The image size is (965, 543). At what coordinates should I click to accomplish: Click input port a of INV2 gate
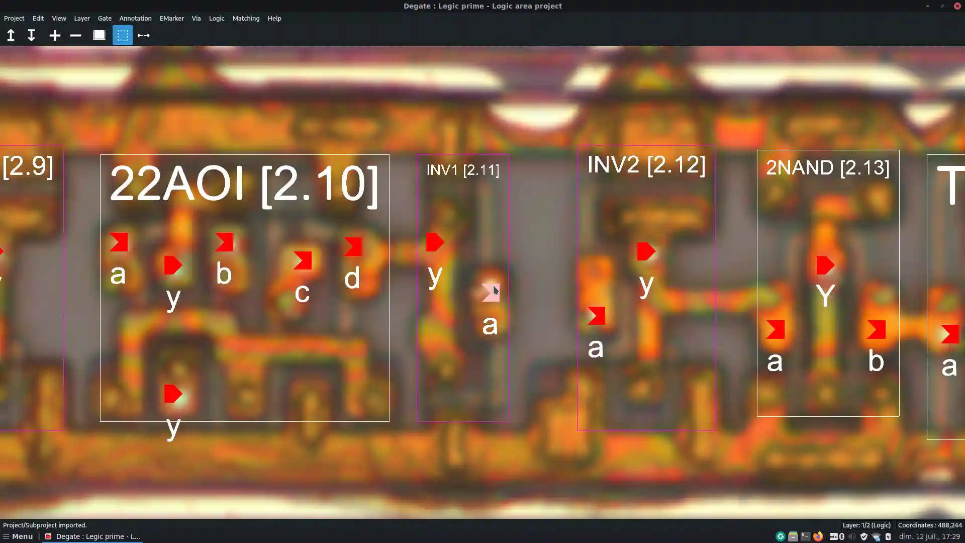tap(597, 316)
